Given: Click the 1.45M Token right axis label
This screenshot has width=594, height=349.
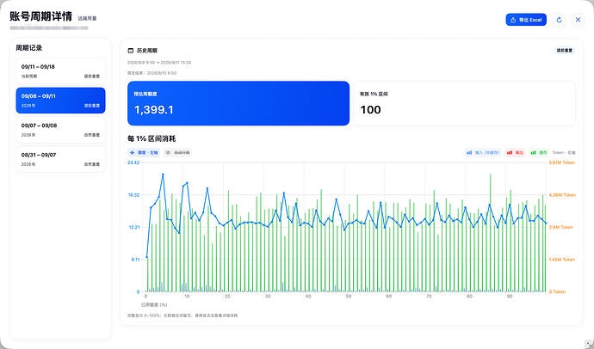Looking at the screenshot, I should [x=562, y=260].
